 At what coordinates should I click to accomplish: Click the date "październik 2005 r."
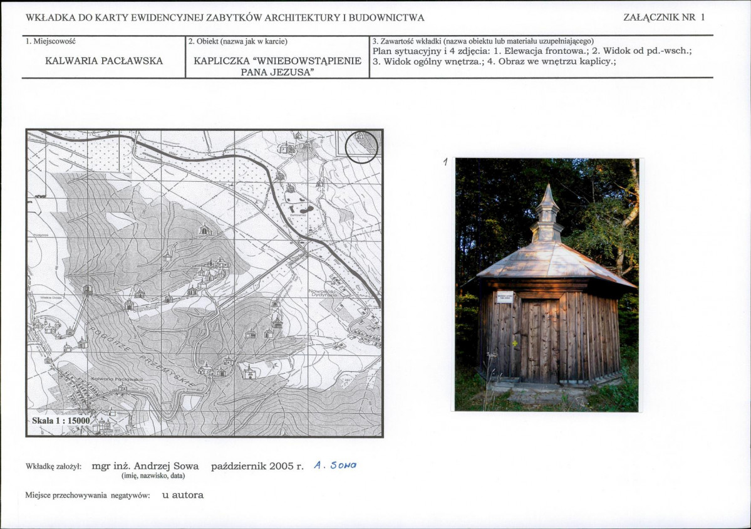coord(257,466)
